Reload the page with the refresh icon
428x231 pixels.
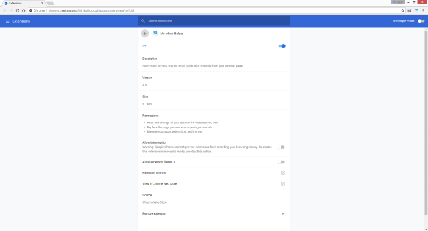[x=17, y=10]
